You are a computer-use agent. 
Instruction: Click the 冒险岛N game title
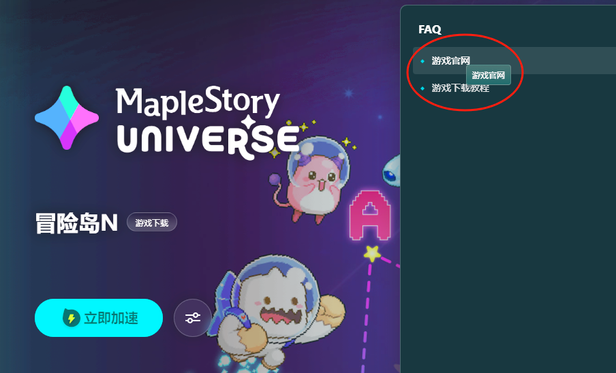tap(76, 223)
